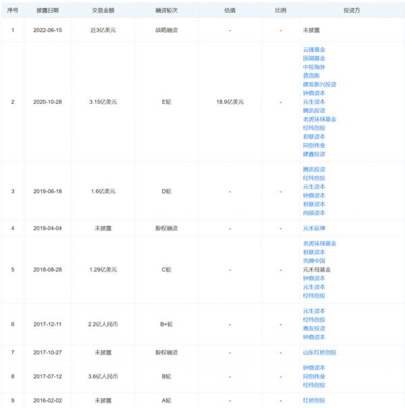Viewport: 405px width, 408px height.
Task: Select the 普洛斯 investor link
Action: pyautogui.click(x=311, y=76)
